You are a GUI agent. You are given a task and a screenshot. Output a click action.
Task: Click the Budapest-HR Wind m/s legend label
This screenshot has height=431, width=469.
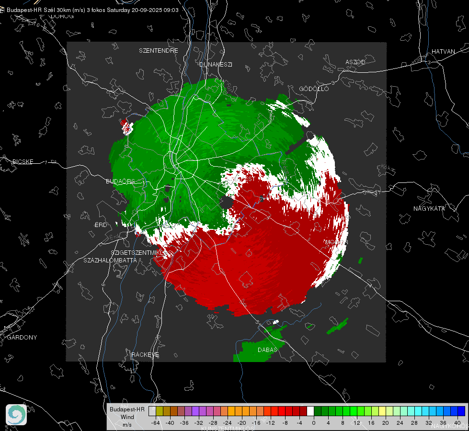tap(127, 417)
